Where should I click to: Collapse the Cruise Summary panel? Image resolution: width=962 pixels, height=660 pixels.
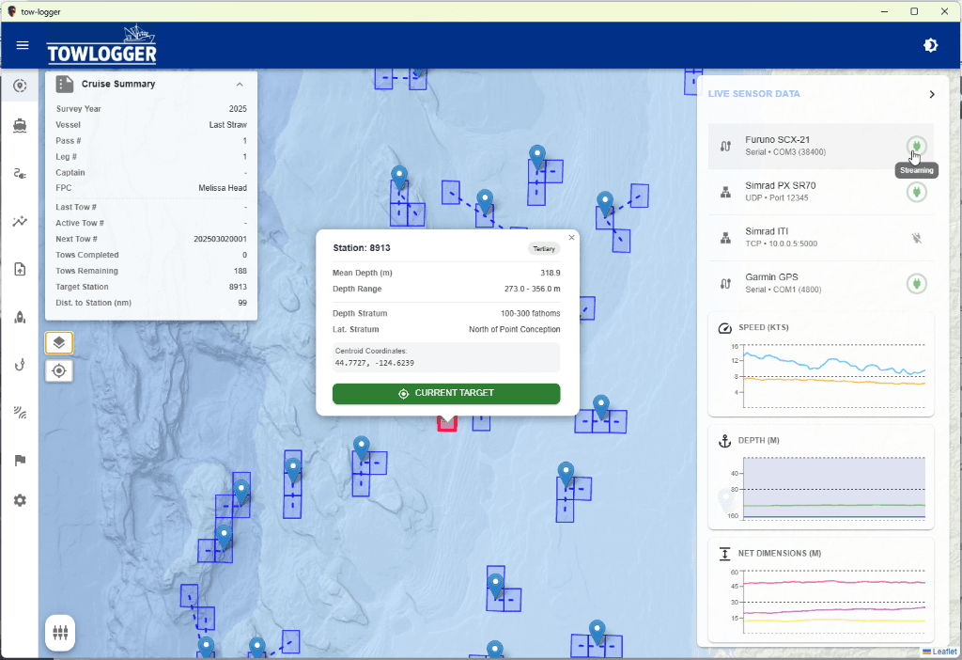pos(240,84)
